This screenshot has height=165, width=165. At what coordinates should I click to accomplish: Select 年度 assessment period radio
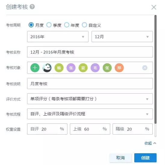point(67,25)
